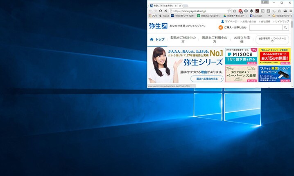Minimize the Chrome window
The image size is (294, 176).
point(274,2)
